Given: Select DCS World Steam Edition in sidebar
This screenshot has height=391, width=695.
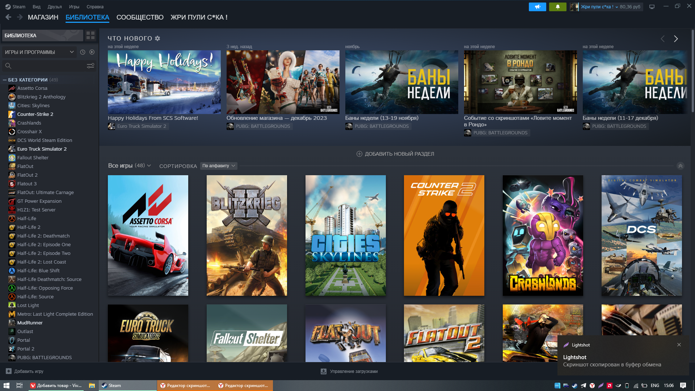Looking at the screenshot, I should point(45,140).
